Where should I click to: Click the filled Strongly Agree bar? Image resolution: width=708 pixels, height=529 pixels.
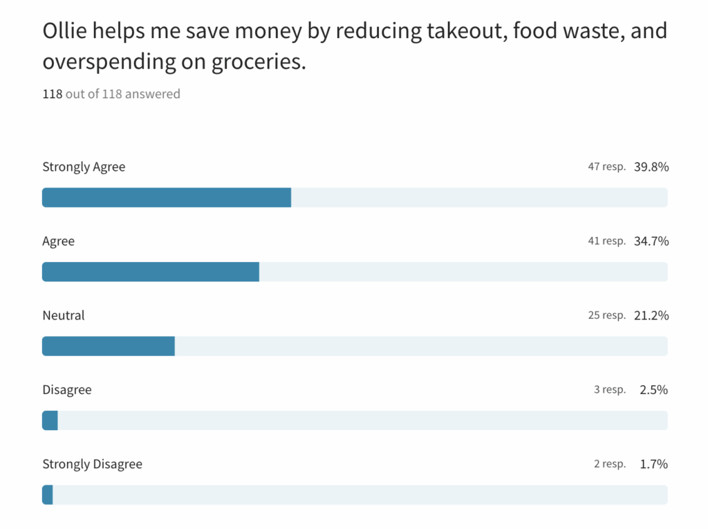click(x=167, y=198)
